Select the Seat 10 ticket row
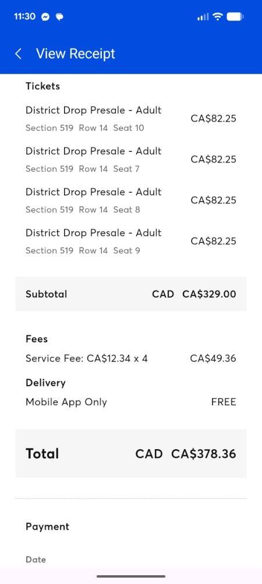The image size is (262, 584). [130, 119]
